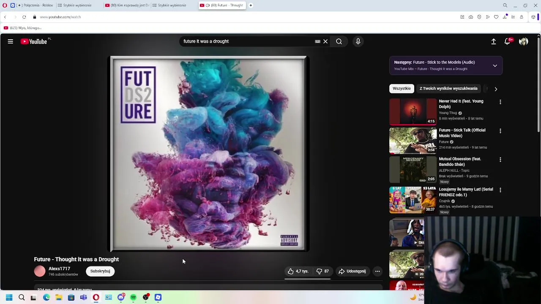The width and height of the screenshot is (541, 304).
Task: Open the Windows Start menu
Action: (9, 297)
